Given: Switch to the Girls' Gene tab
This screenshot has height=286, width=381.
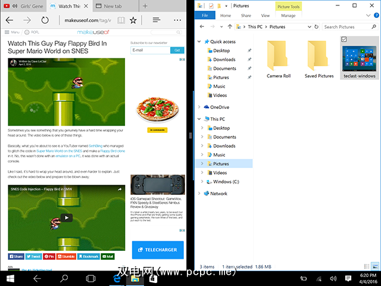Looking at the screenshot, I should point(24,6).
